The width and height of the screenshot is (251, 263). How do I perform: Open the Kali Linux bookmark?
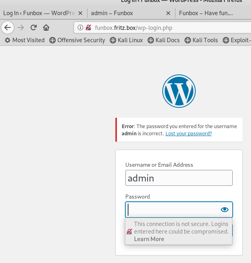pyautogui.click(x=126, y=40)
